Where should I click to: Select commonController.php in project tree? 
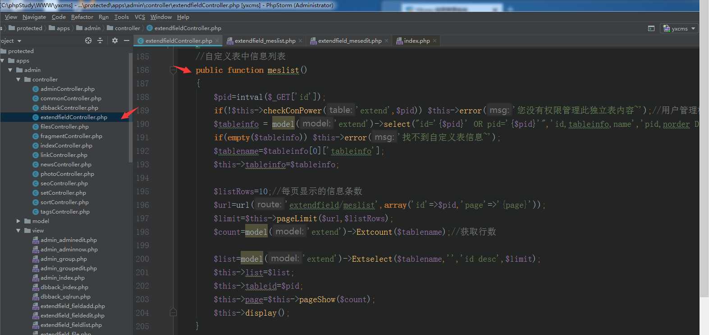71,98
